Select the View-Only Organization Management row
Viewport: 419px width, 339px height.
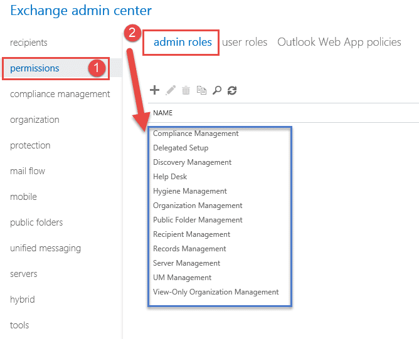pos(216,292)
